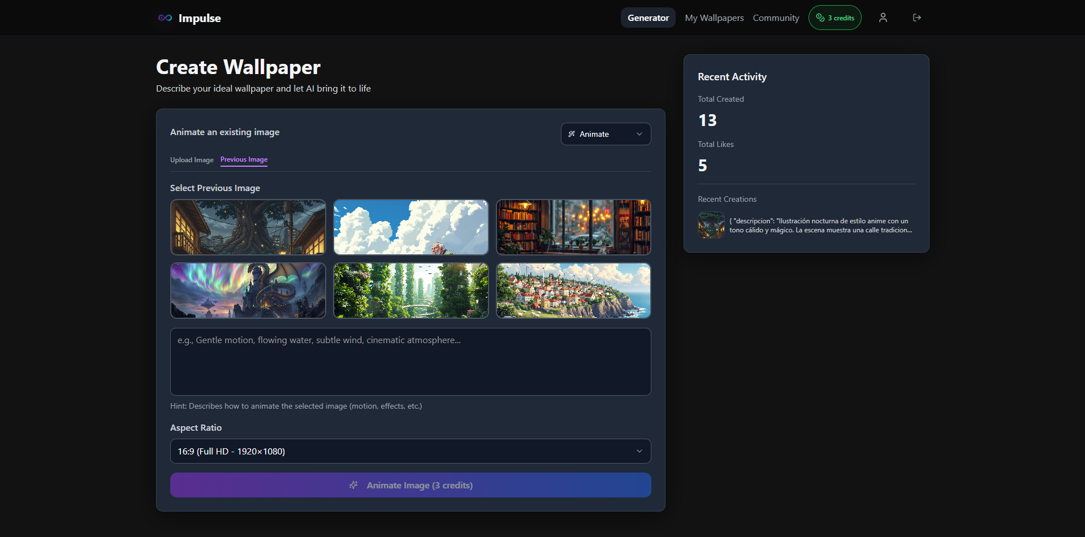Image resolution: width=1085 pixels, height=537 pixels.
Task: Select the Generator tab
Action: tap(647, 18)
